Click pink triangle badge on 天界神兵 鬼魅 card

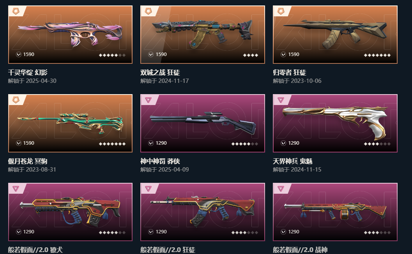281,100
